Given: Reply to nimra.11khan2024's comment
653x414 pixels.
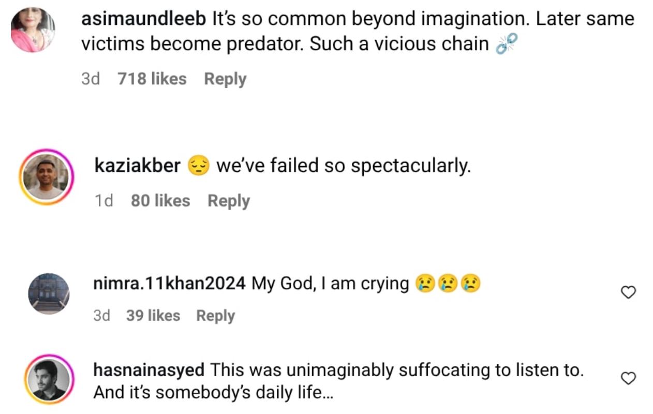Looking at the screenshot, I should (215, 316).
